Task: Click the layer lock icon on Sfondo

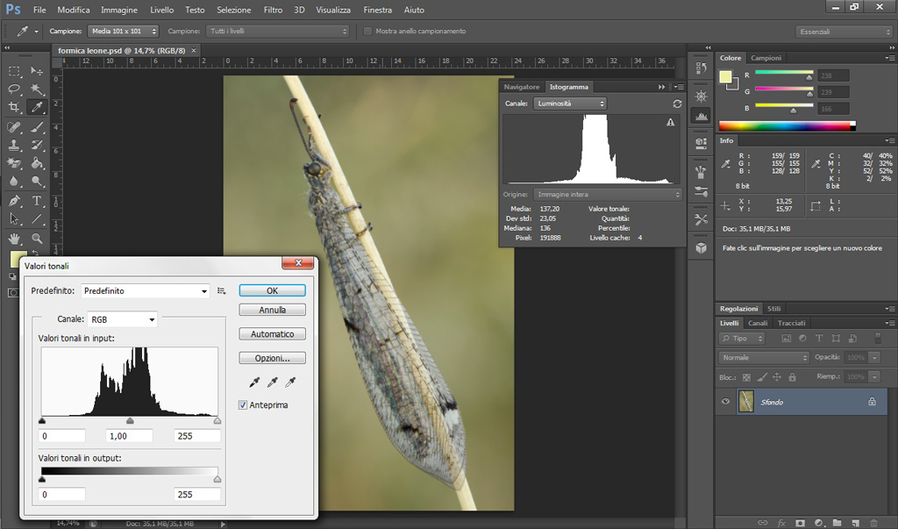Action: [872, 402]
